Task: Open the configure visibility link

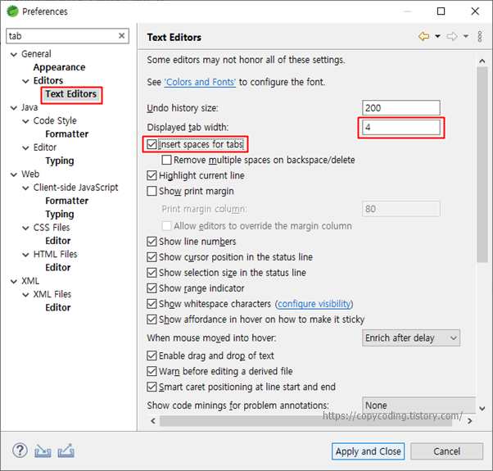Action: click(314, 304)
